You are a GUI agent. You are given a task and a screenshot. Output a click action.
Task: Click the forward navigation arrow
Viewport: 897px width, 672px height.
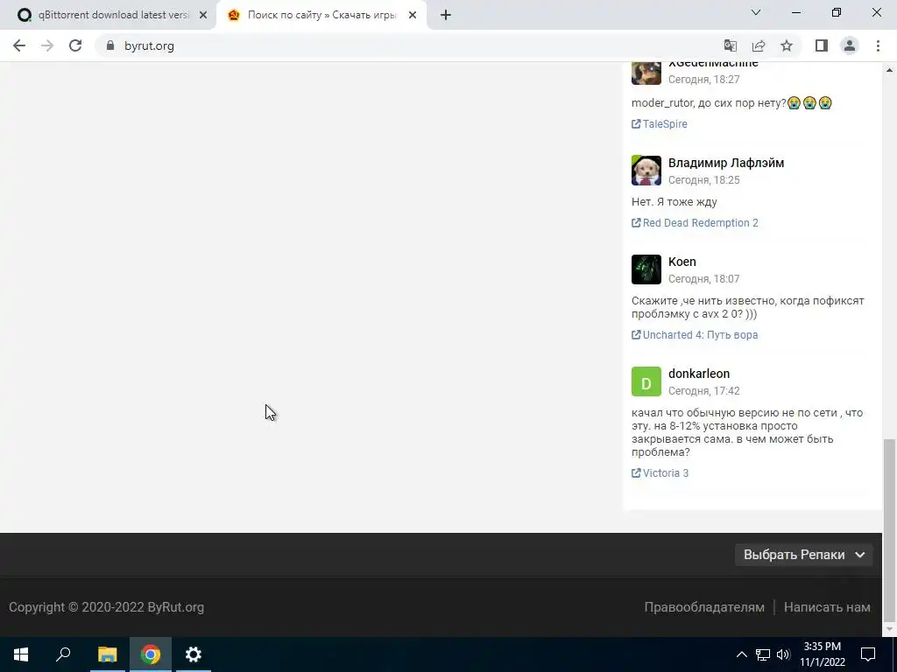[x=47, y=45]
